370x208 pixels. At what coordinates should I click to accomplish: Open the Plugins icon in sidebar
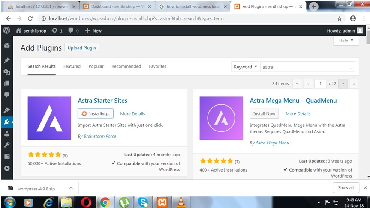point(6,122)
